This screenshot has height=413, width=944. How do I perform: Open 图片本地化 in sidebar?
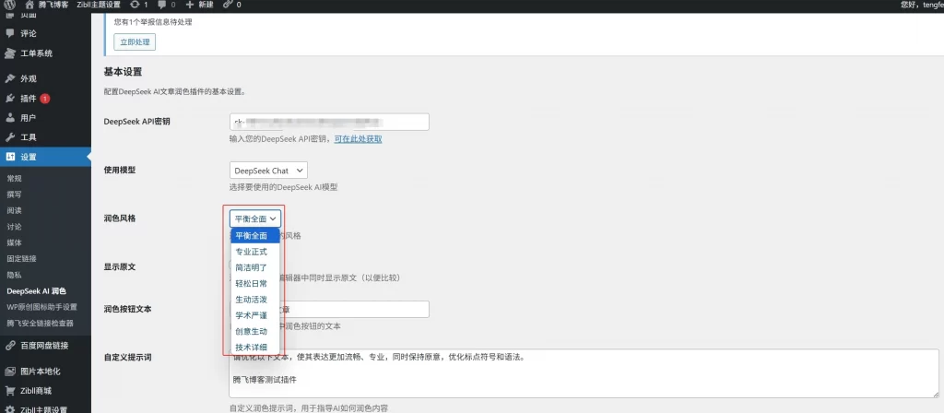[40, 372]
